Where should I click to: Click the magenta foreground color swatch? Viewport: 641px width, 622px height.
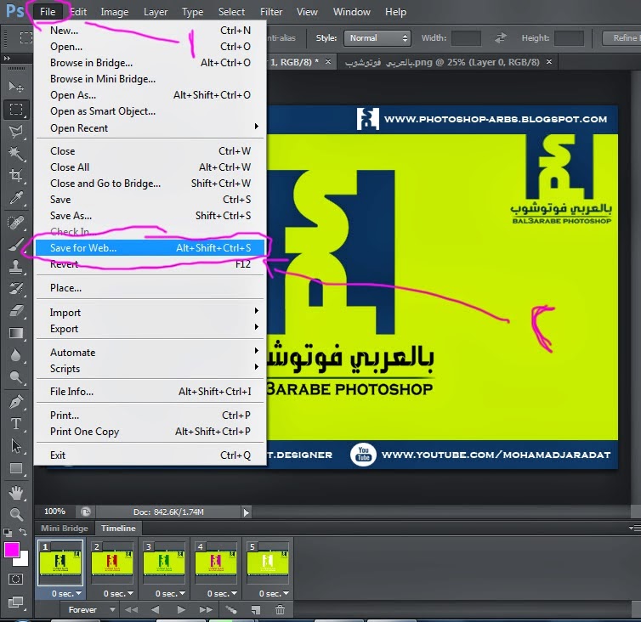coord(11,550)
